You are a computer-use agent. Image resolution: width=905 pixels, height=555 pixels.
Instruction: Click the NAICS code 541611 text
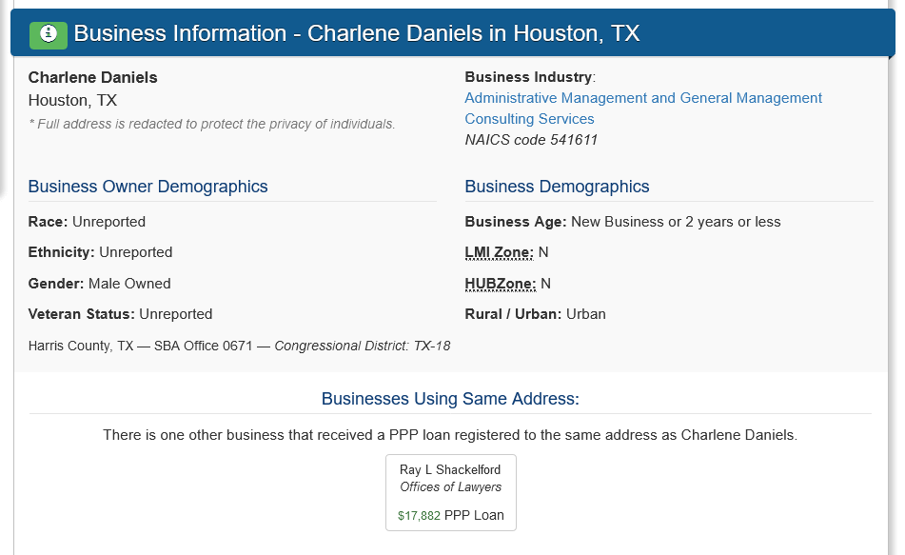coord(531,140)
